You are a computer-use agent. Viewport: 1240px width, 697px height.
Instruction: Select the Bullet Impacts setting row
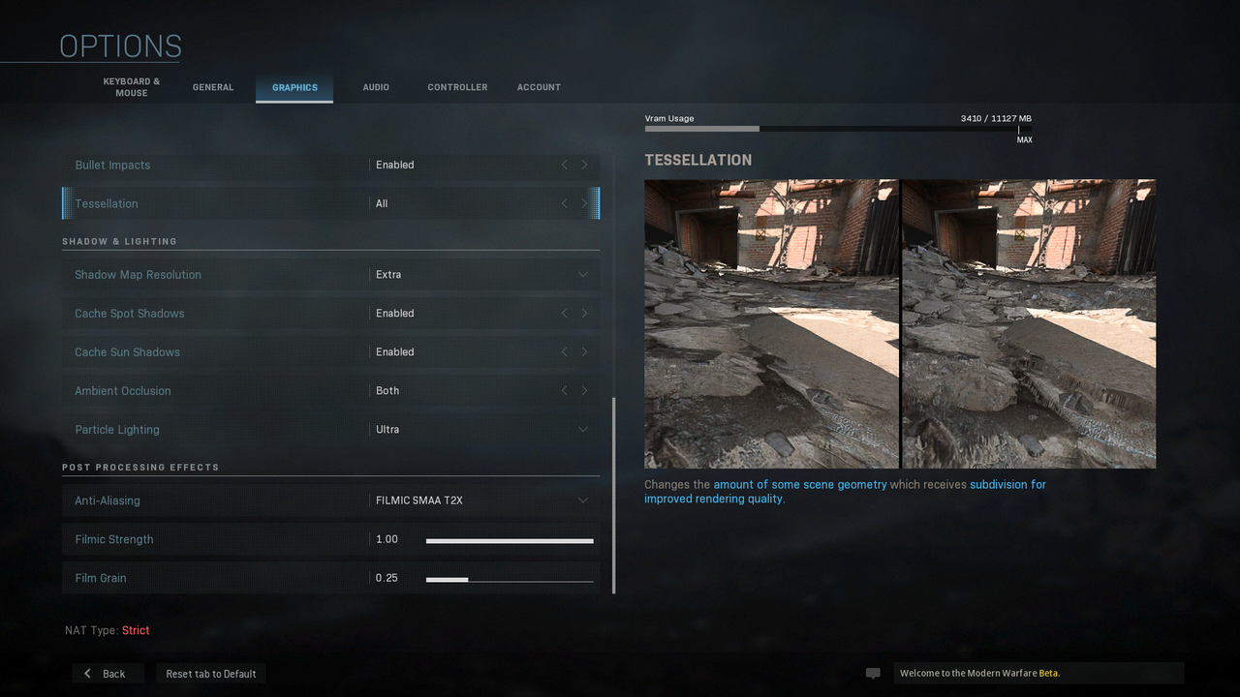[330, 166]
